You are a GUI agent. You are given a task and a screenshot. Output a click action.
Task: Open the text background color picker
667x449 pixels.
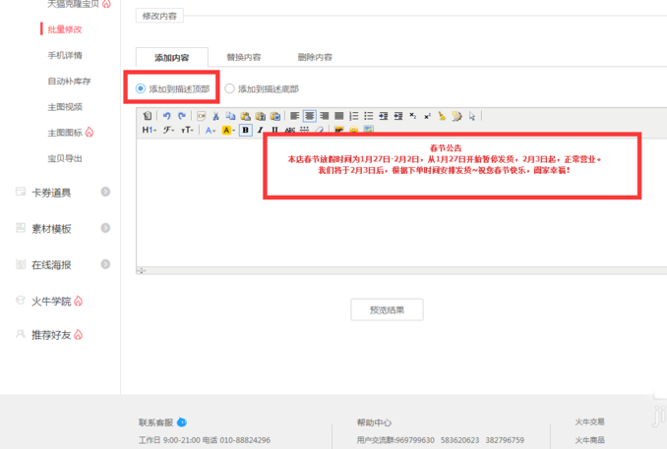[x=228, y=130]
